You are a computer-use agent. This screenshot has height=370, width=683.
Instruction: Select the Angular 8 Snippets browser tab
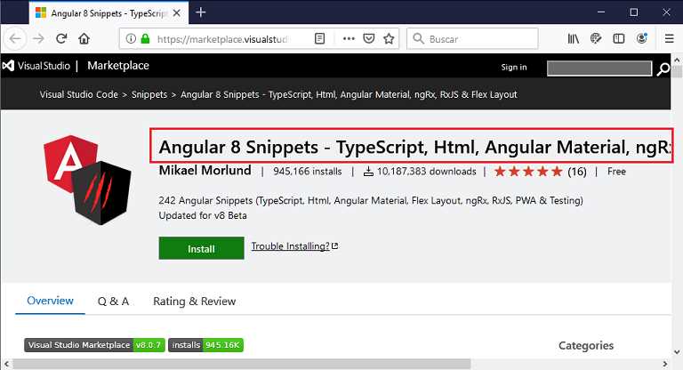108,13
